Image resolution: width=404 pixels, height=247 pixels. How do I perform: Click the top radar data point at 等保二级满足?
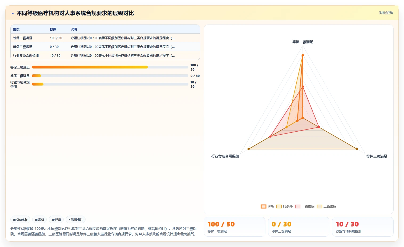pos(302,55)
